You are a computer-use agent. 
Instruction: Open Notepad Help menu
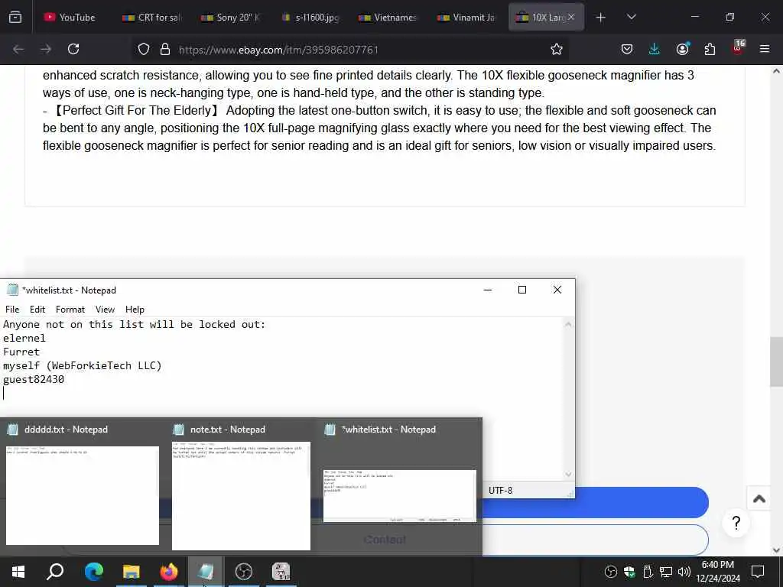point(135,310)
